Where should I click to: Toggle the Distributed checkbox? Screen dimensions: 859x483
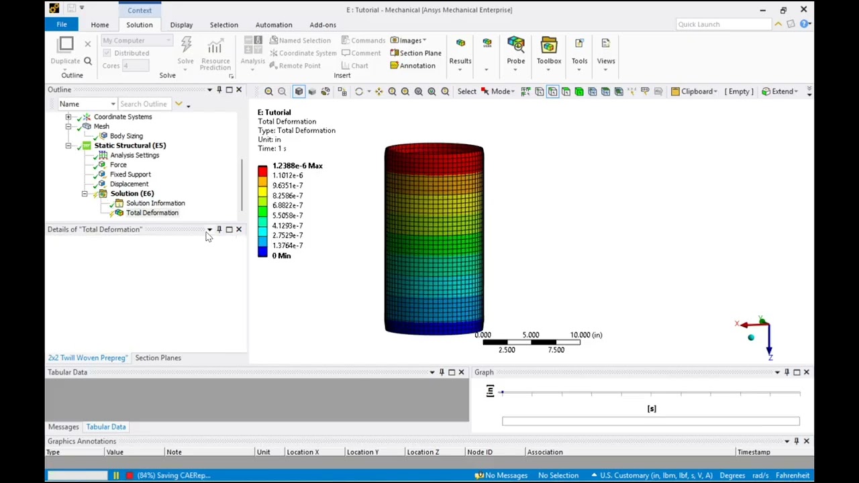[107, 53]
